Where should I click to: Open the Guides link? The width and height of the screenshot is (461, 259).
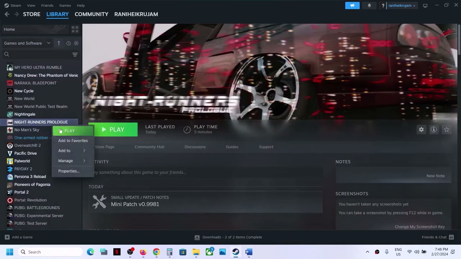pos(232,147)
